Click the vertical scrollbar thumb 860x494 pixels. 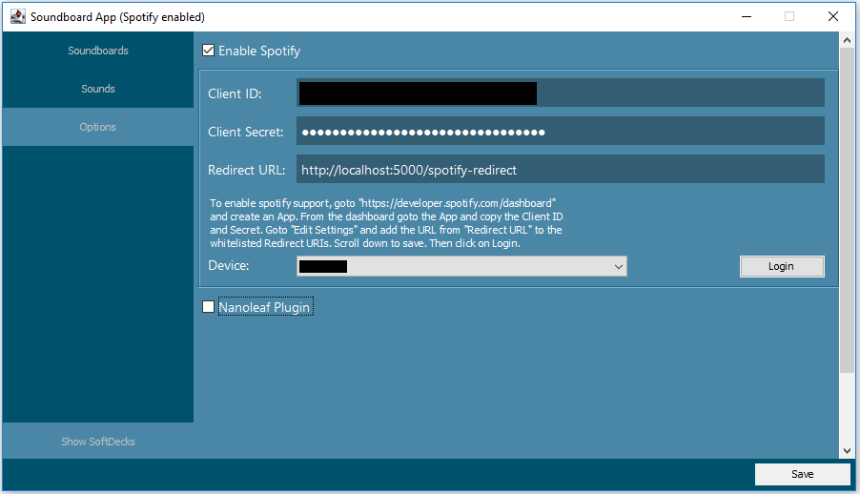pos(847,212)
